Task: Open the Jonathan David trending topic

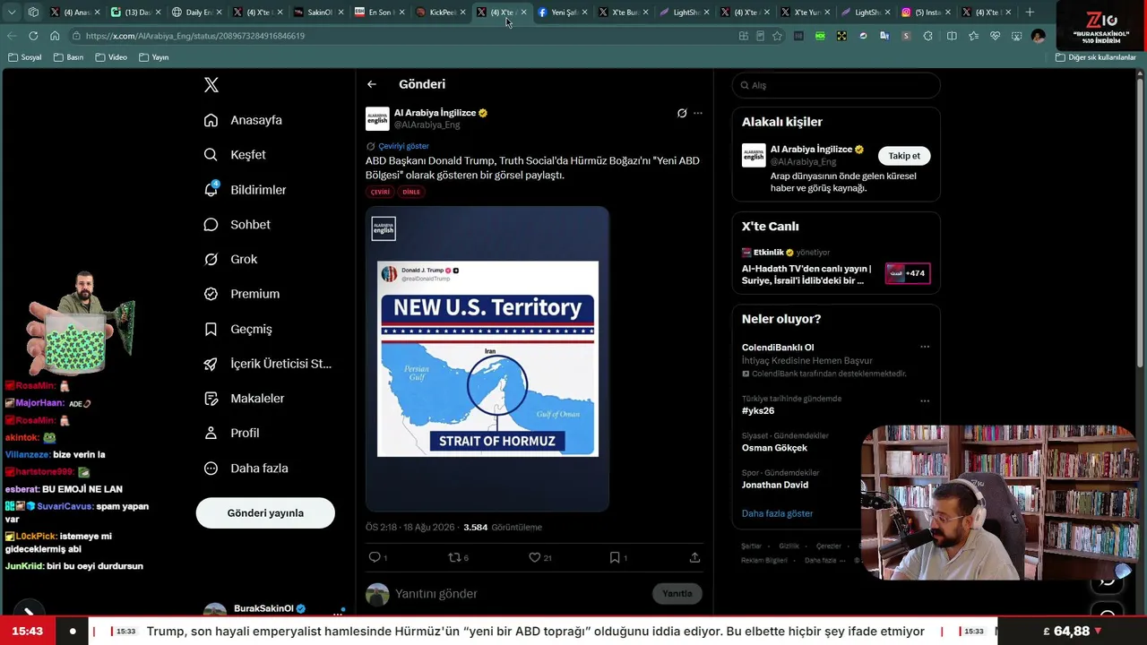Action: click(775, 485)
